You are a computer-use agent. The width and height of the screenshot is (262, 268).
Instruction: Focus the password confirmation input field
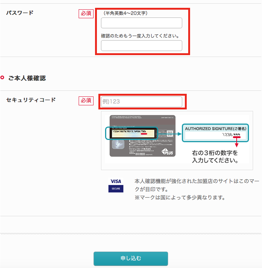pyautogui.click(x=142, y=46)
